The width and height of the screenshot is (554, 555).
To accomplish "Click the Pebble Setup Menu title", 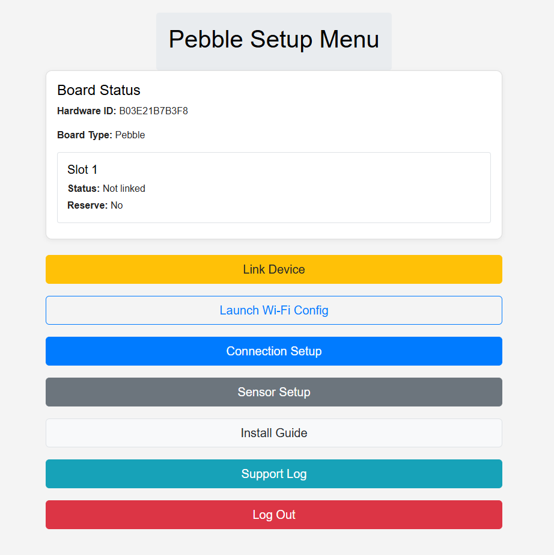I will (x=274, y=40).
